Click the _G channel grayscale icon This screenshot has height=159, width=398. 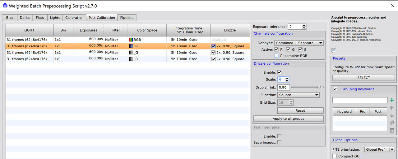131,53
